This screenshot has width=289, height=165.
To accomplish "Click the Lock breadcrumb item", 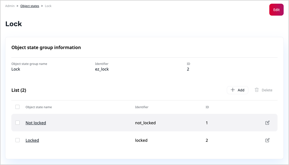I will click(48, 6).
